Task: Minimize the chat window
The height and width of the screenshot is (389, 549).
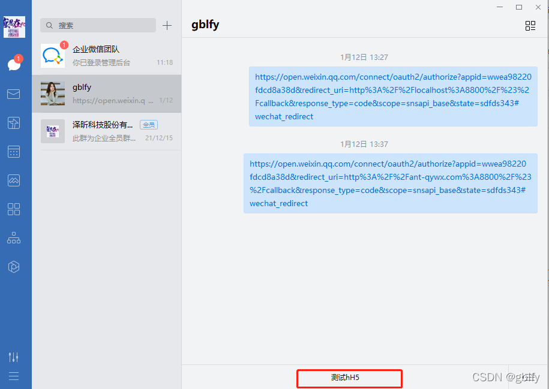Action: [500, 7]
